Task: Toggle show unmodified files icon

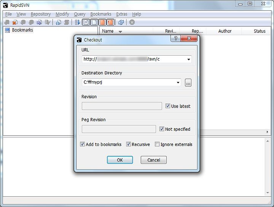Action: pyautogui.click(x=94, y=22)
